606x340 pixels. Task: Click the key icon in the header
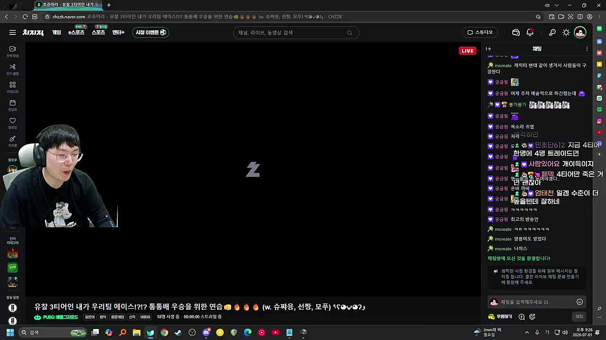552,33
